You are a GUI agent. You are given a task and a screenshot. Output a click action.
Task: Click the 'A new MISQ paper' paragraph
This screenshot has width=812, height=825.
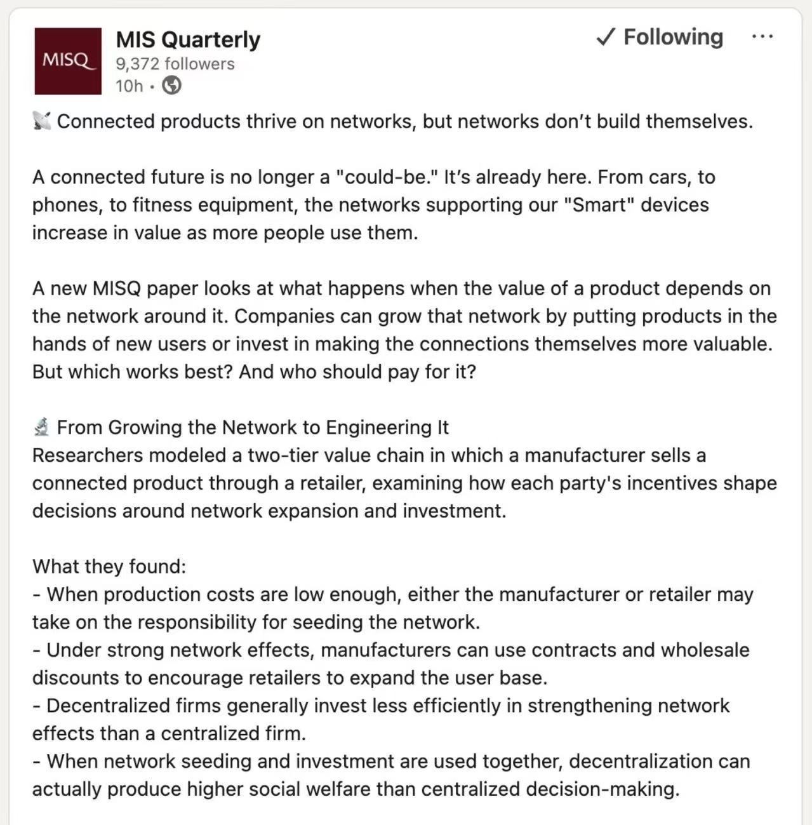(x=404, y=330)
